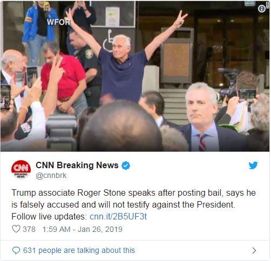Click the tweet text about posting bail

point(133,204)
